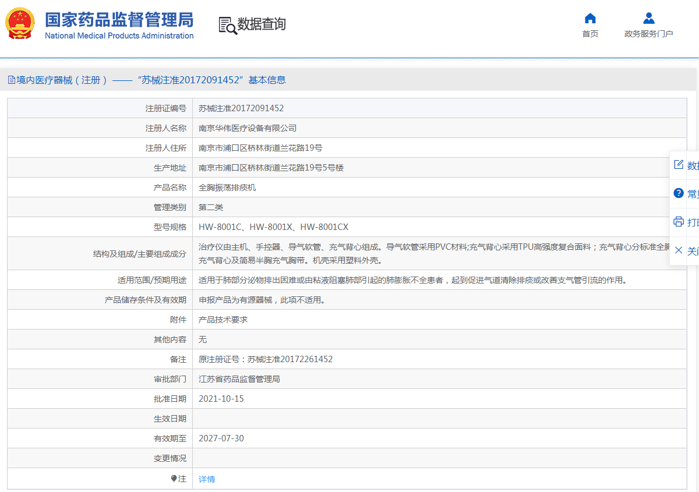The height and width of the screenshot is (492, 699).
Task: Click the 其他内容 row label
Action: pyautogui.click(x=170, y=339)
